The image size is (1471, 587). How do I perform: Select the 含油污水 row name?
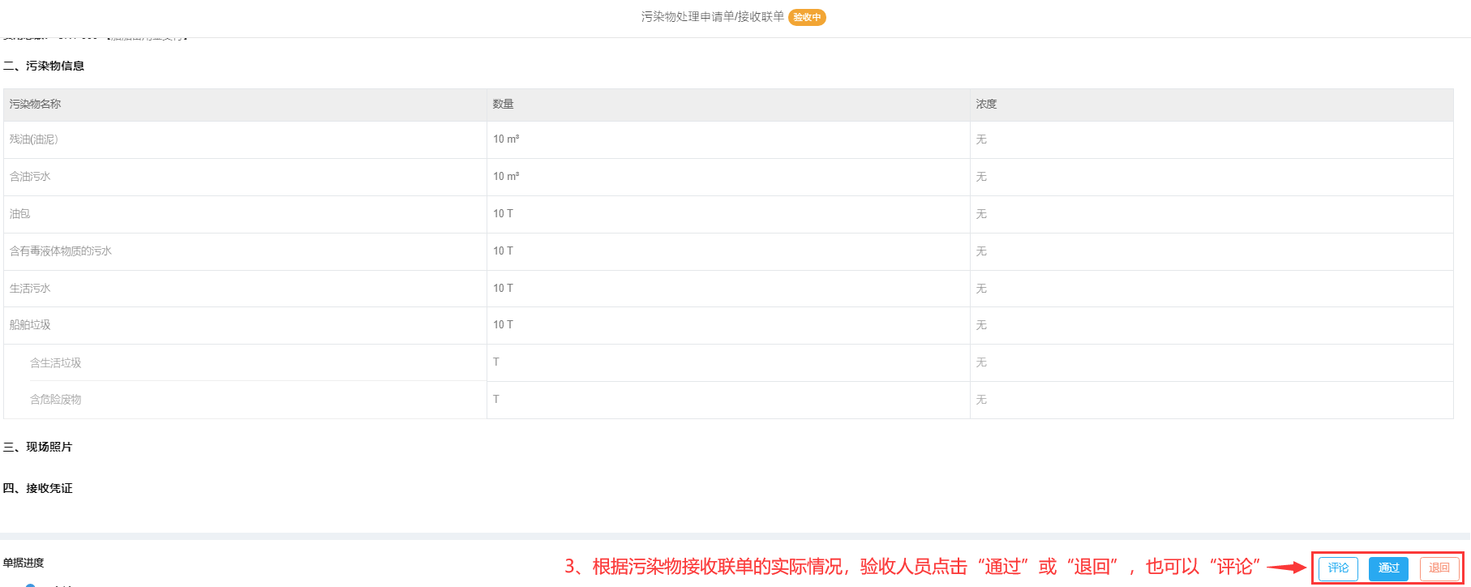(x=30, y=177)
